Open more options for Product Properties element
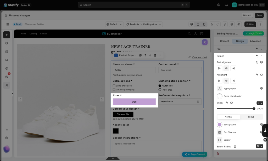 (x=160, y=55)
